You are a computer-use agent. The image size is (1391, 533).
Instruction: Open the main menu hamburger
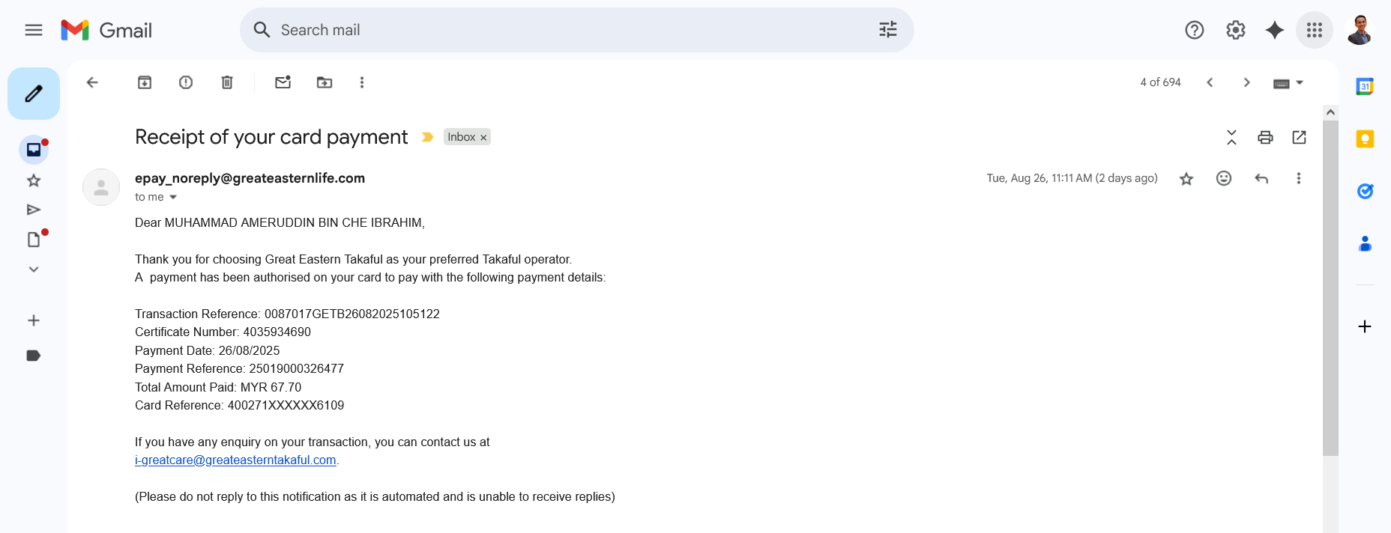tap(34, 30)
